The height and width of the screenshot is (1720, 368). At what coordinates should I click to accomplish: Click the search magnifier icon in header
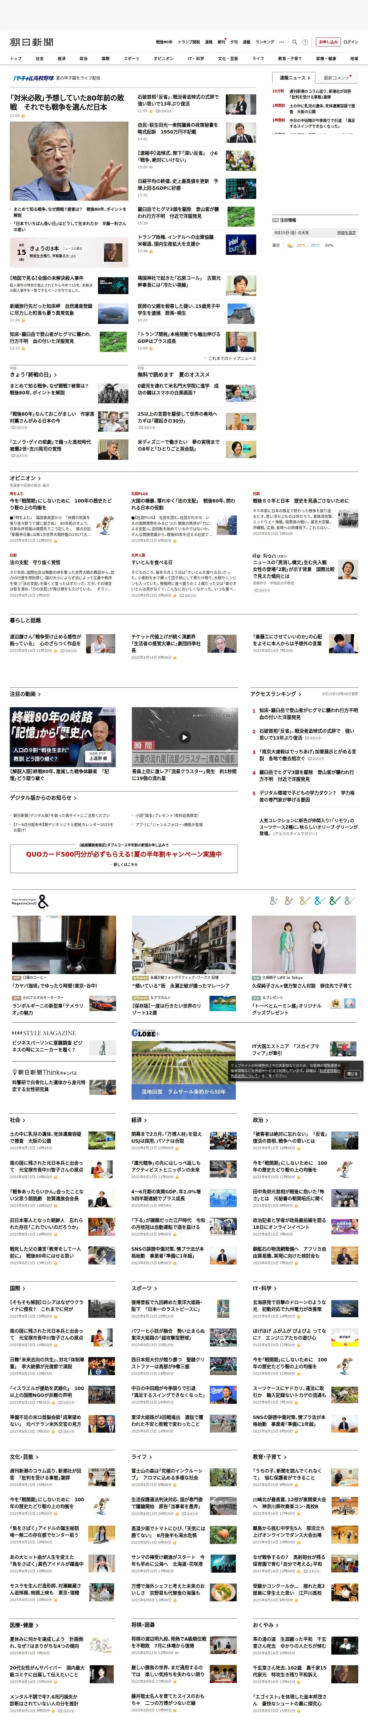click(x=295, y=42)
